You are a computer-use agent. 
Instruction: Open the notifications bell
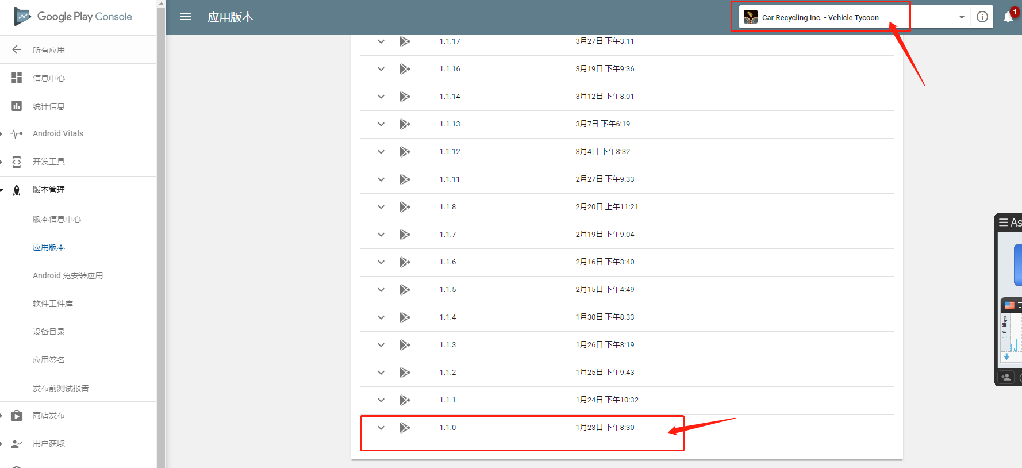pos(1008,17)
